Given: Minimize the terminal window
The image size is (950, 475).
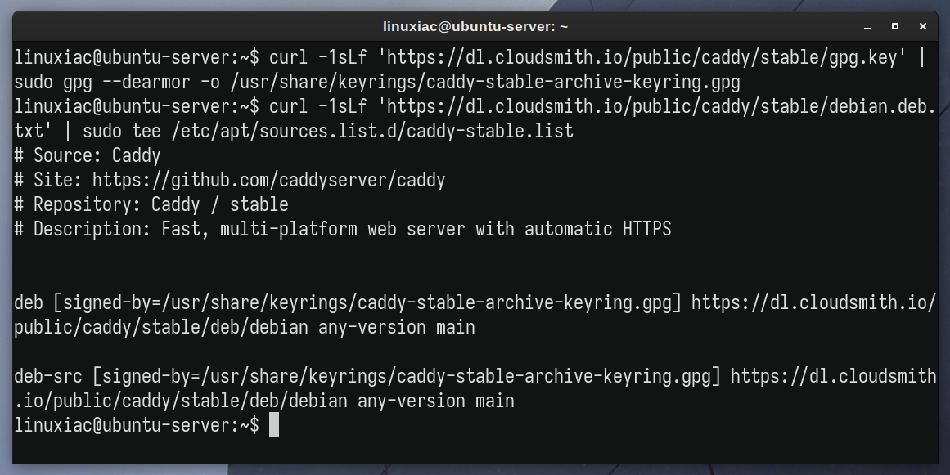Looking at the screenshot, I should click(x=867, y=27).
